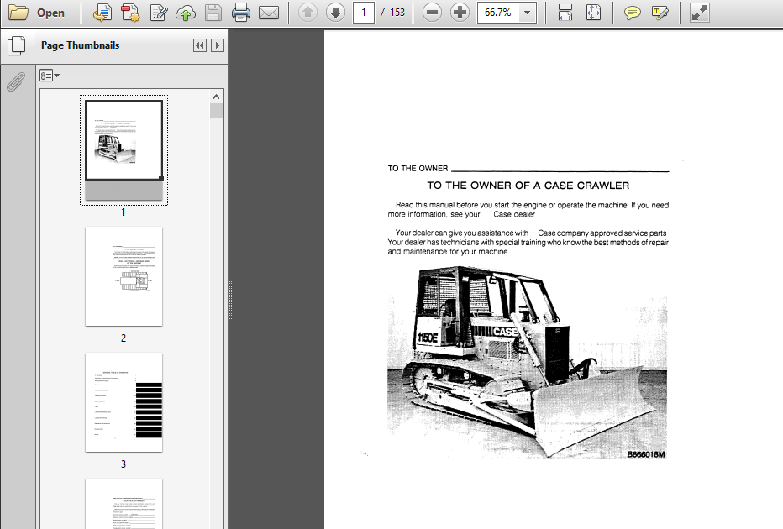
Task: Click the Create PDF icon
Action: (x=131, y=13)
